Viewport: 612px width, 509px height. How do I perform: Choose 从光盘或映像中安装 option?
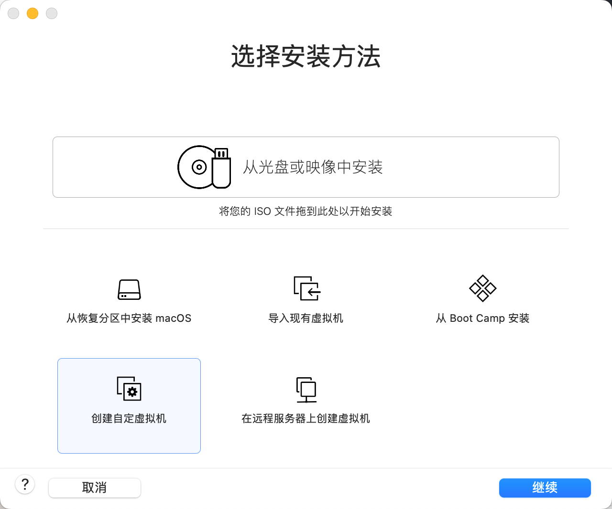pos(306,167)
